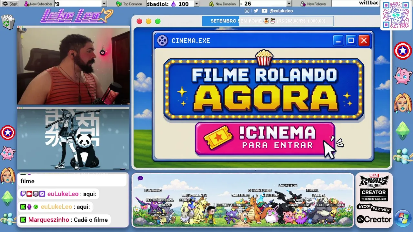Click the EUCOSMICLOVER name label
This screenshot has width=413, height=232.
pyautogui.click(x=330, y=205)
